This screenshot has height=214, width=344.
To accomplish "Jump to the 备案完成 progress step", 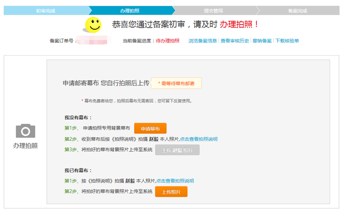I will pyautogui.click(x=297, y=10).
